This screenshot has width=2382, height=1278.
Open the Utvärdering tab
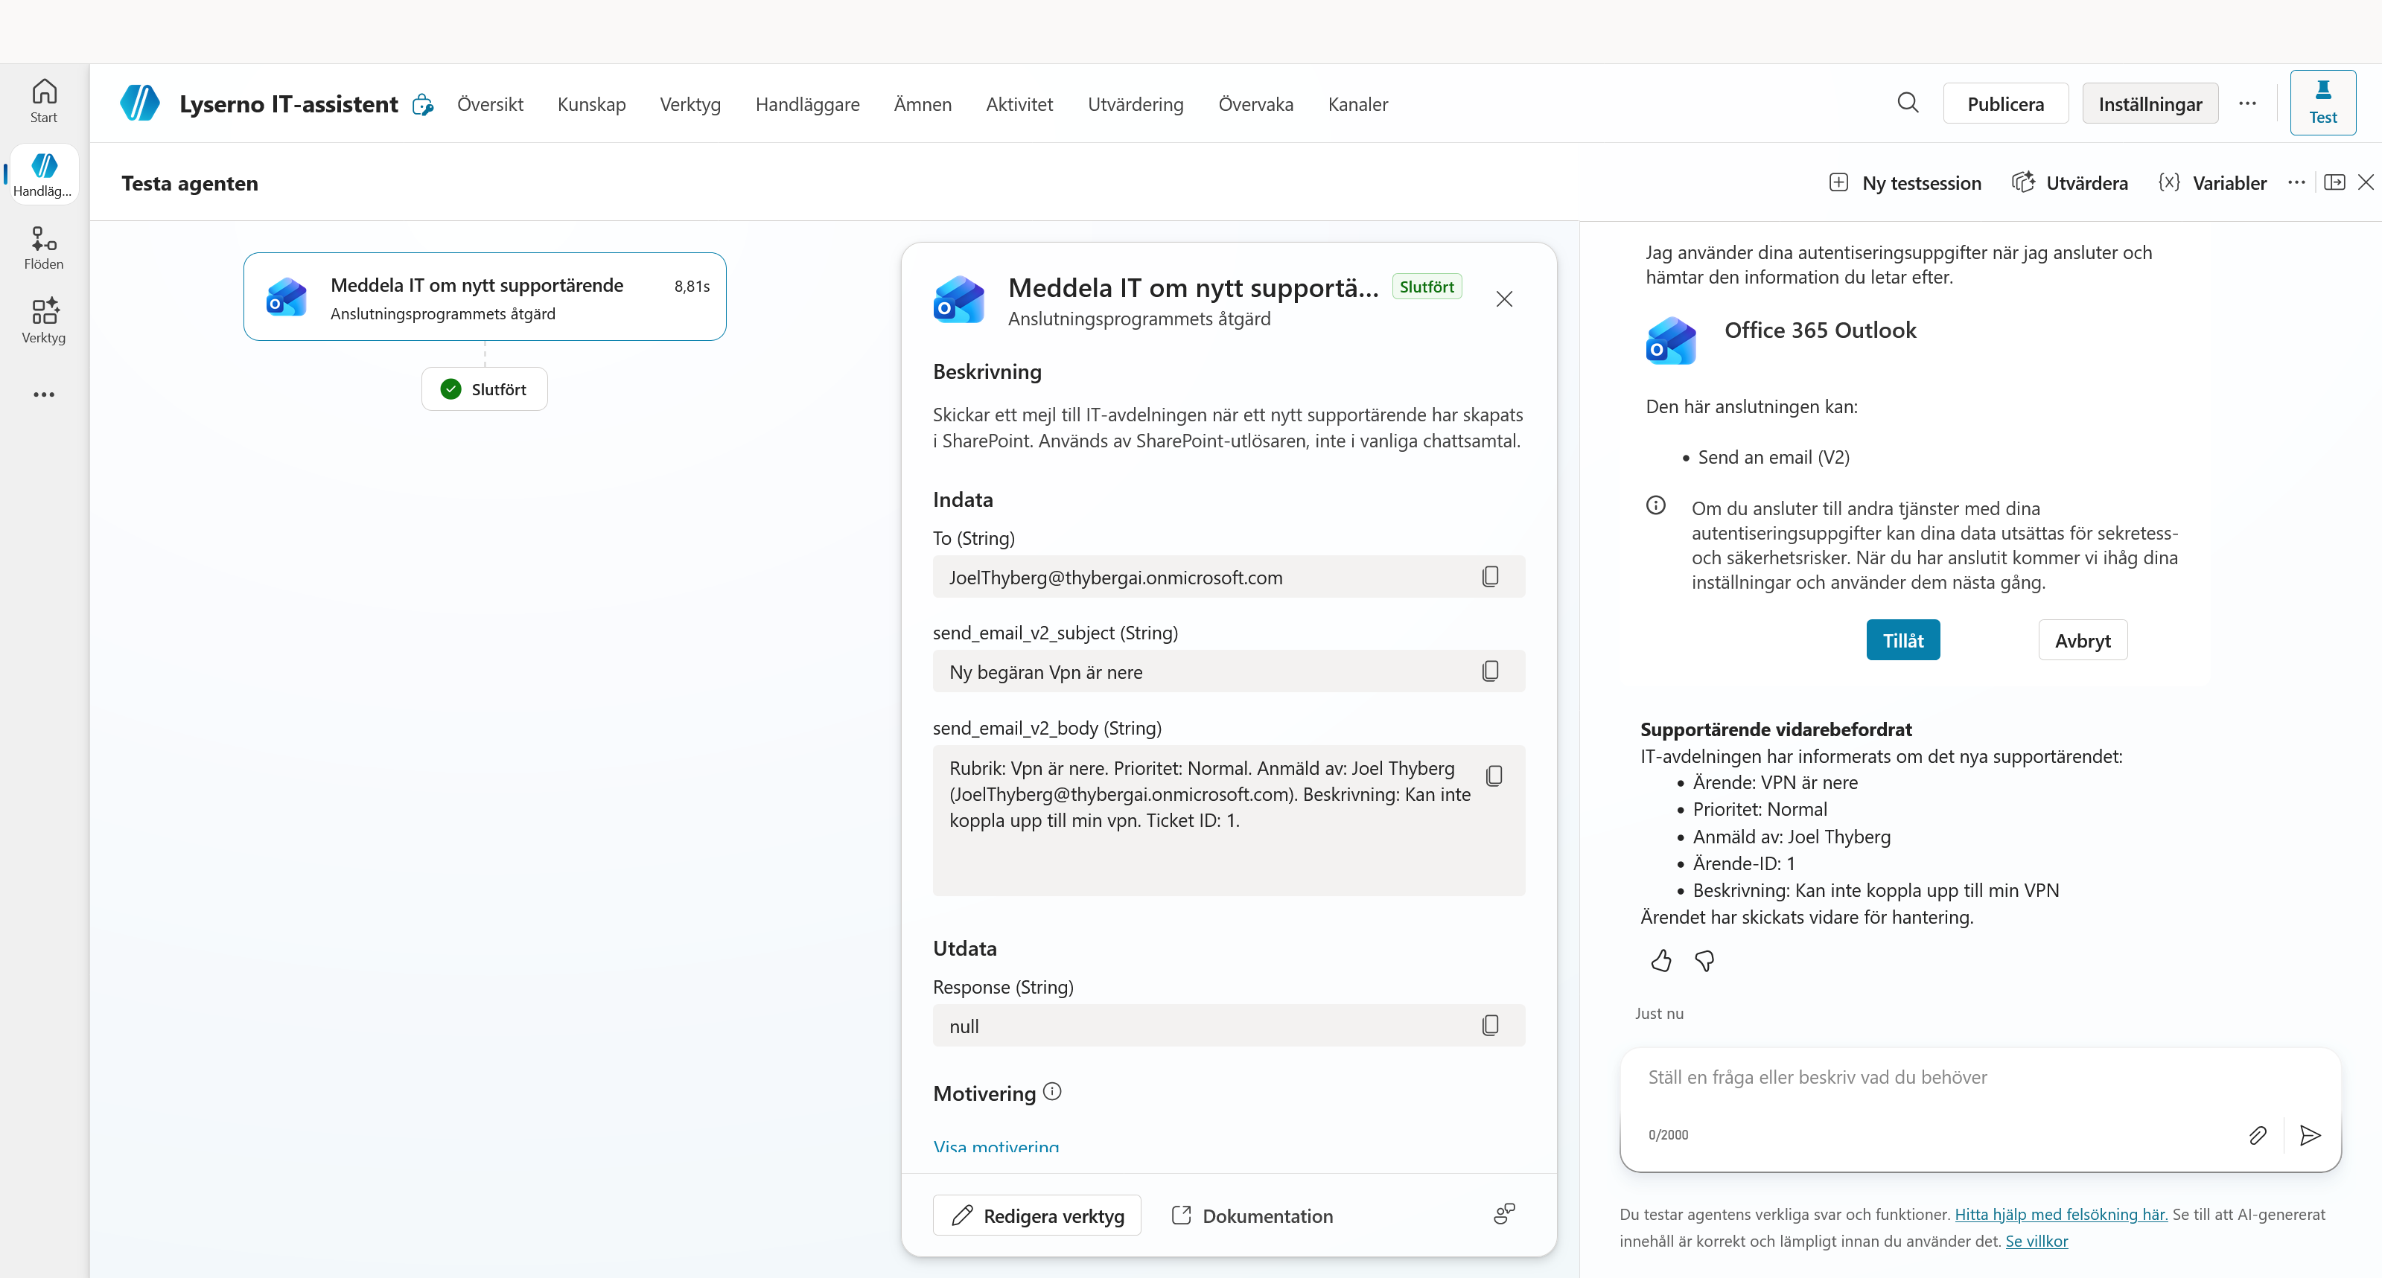point(1136,104)
